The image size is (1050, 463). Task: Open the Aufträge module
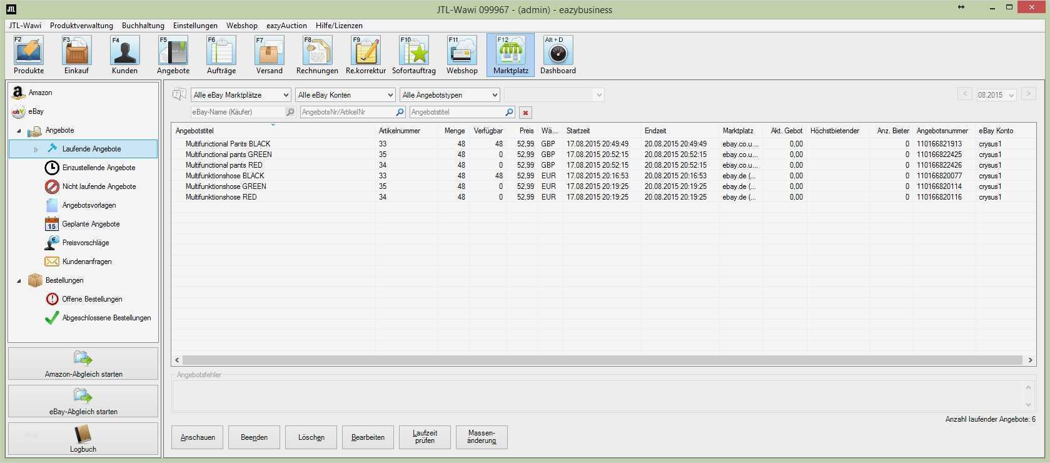click(221, 55)
